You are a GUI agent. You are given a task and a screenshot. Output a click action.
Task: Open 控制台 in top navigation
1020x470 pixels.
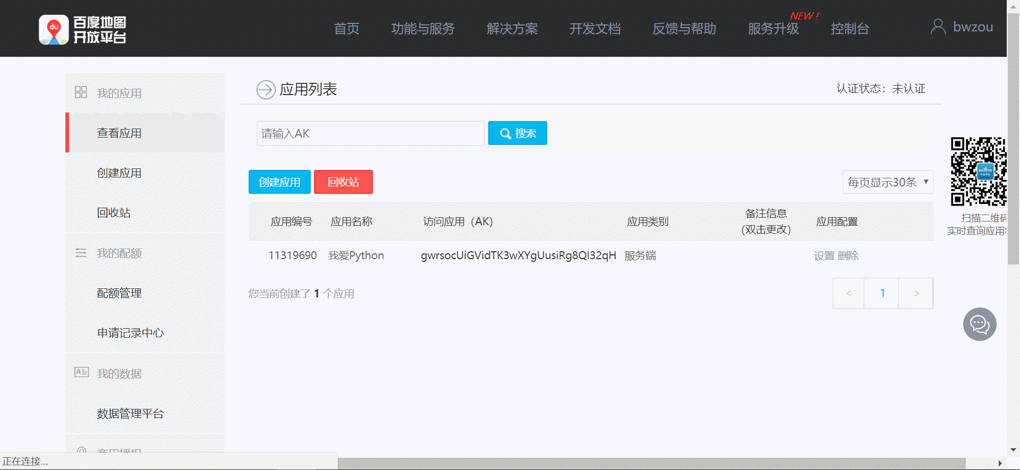click(849, 29)
